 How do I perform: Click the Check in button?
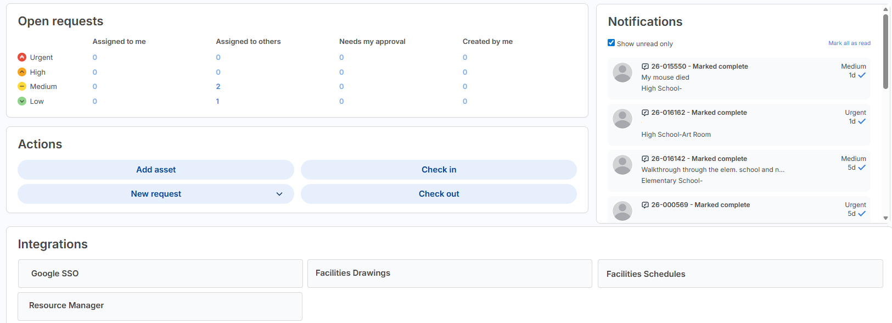(439, 169)
